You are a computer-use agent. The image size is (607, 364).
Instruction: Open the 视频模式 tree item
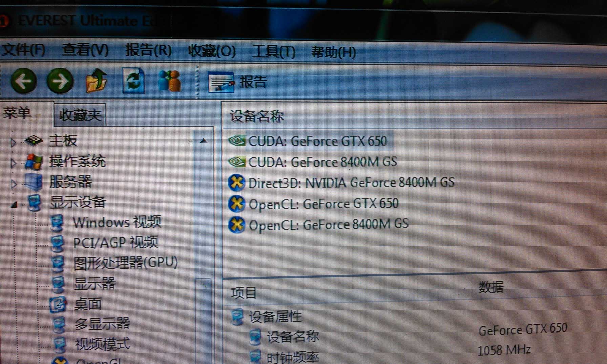[102, 344]
